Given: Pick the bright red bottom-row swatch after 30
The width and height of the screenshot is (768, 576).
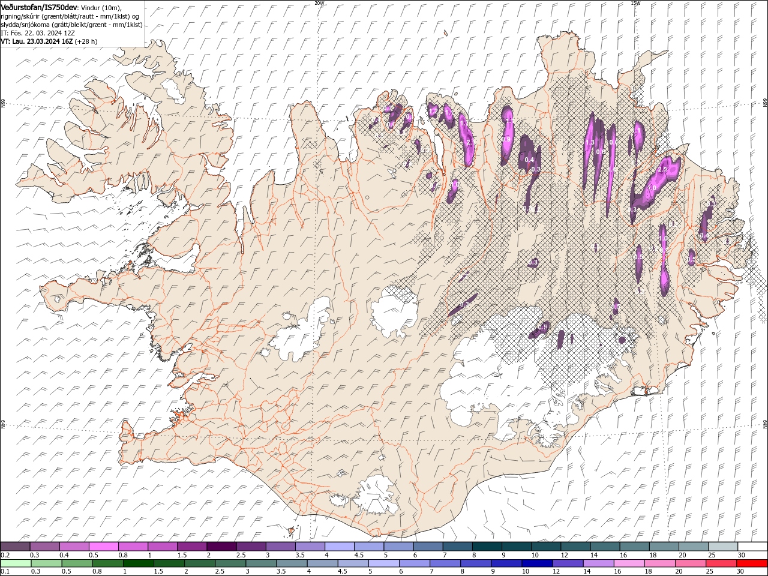Looking at the screenshot, I should coord(752,563).
